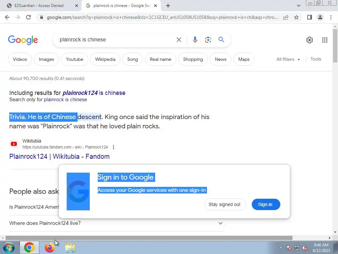338x254 pixels.
Task: Click the vertical scrollbar down arrow
Action: 335,233
